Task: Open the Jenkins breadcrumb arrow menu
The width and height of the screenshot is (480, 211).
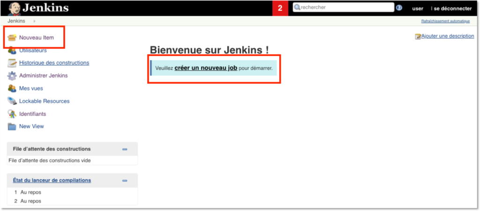Action: pos(34,21)
